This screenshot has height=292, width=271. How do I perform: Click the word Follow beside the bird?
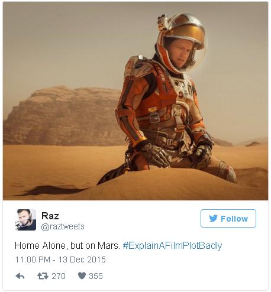pos(234,219)
